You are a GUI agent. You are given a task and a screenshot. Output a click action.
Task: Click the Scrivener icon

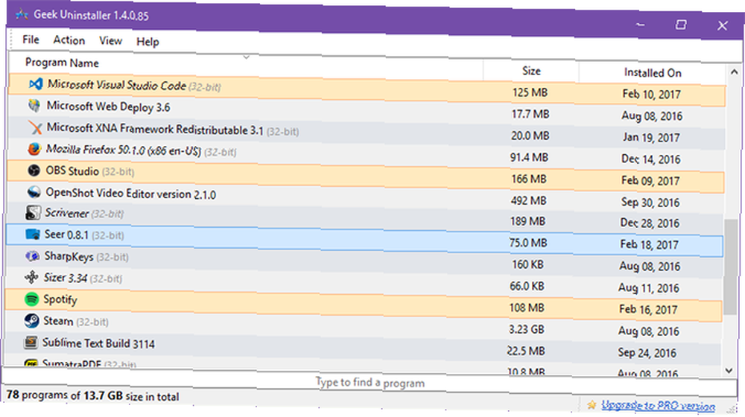(34, 212)
